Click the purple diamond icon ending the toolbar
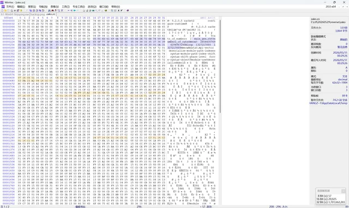 pyautogui.click(x=128, y=10)
